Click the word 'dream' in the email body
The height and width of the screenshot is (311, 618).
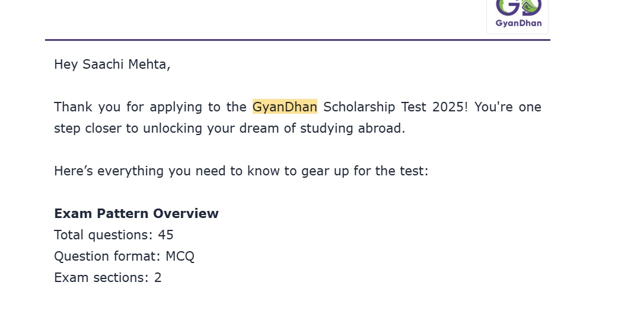pos(259,129)
